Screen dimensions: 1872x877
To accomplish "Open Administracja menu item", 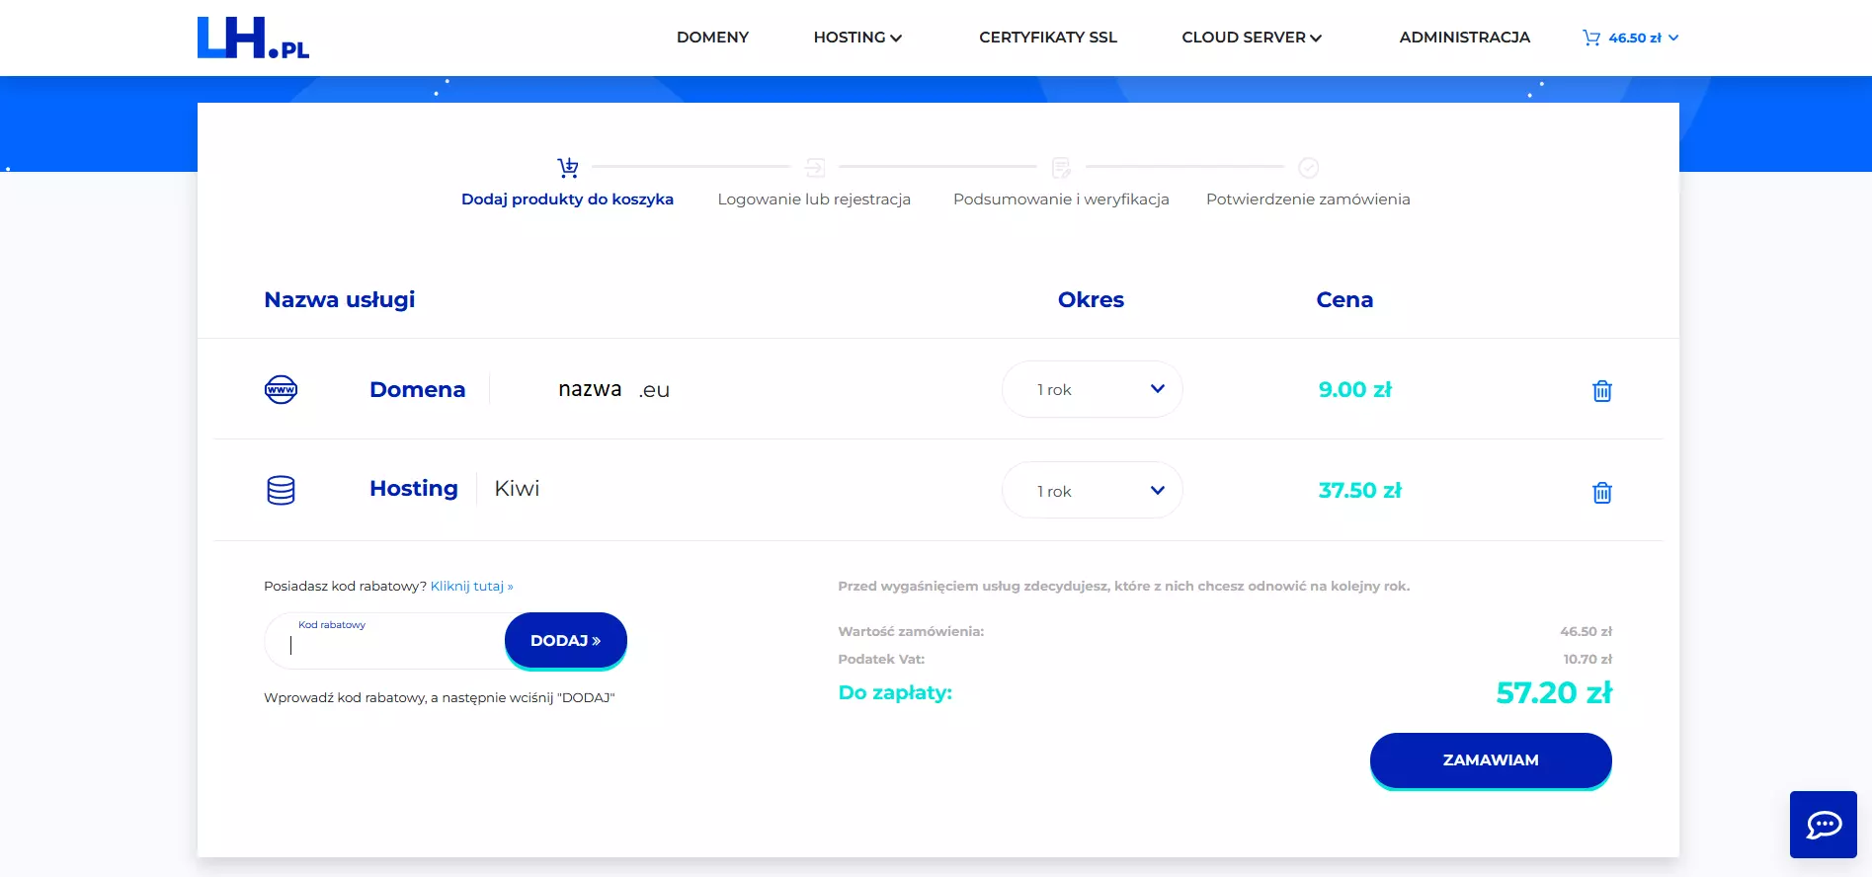I will pos(1465,38).
